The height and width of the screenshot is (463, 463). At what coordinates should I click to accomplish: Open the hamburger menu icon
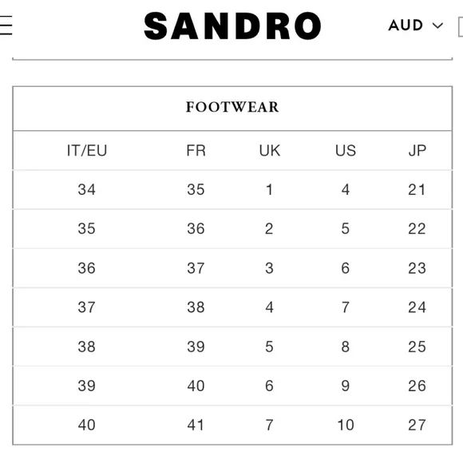tap(6, 26)
